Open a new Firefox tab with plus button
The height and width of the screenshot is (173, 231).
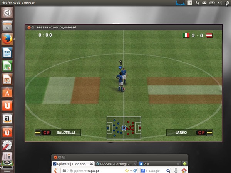point(184,164)
